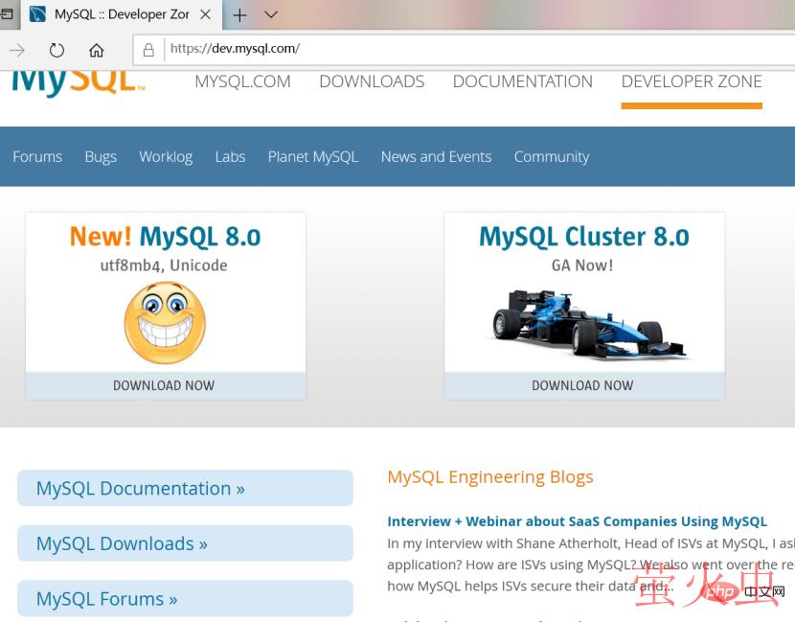Open MYSQL.COM in the top navigation
This screenshot has height=623, width=795.
(x=242, y=81)
